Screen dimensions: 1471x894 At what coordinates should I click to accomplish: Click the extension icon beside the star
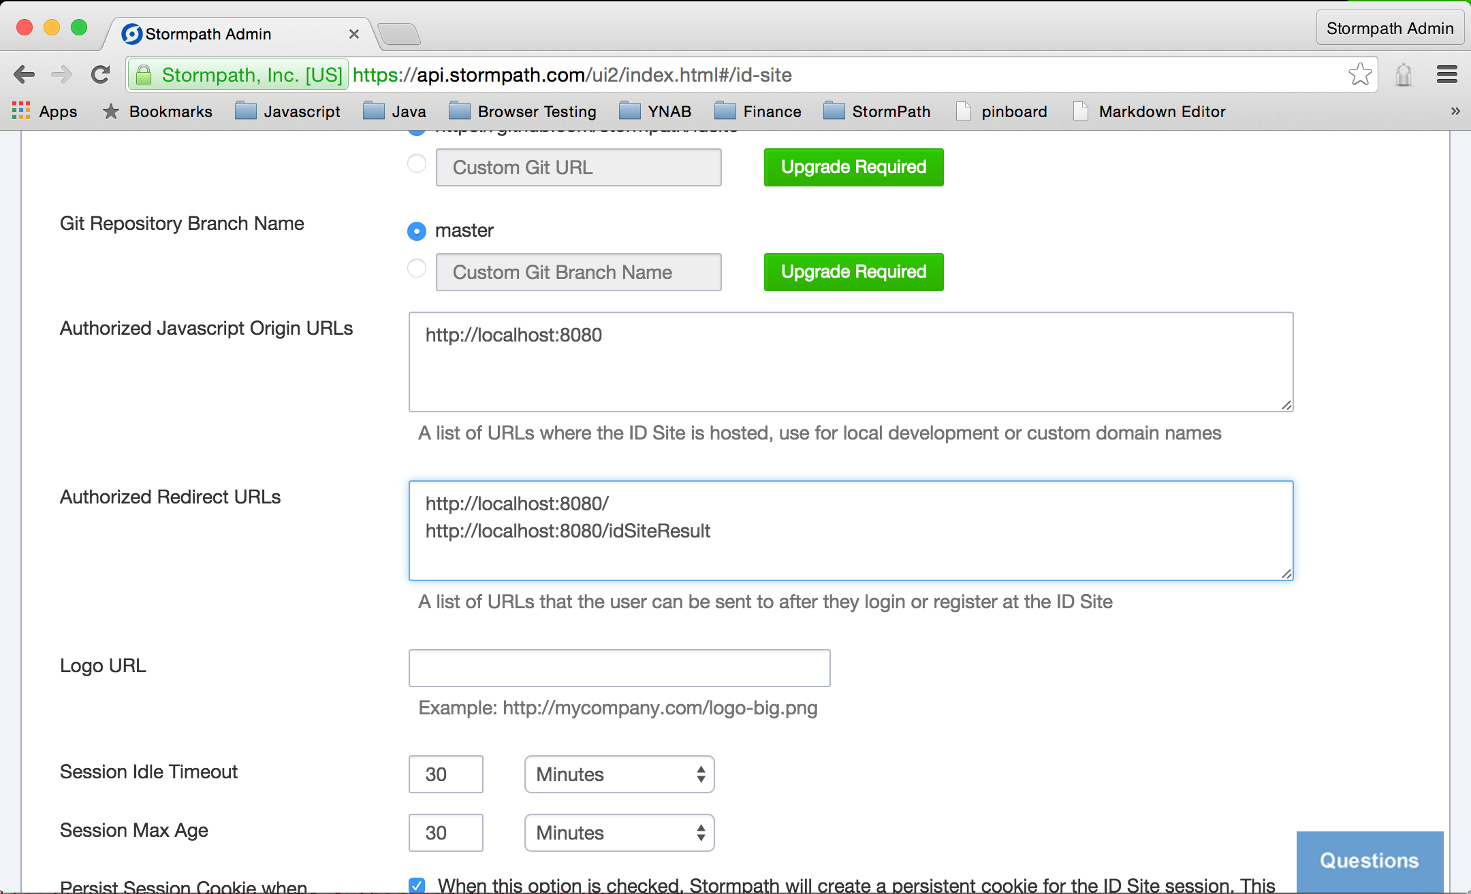point(1404,75)
